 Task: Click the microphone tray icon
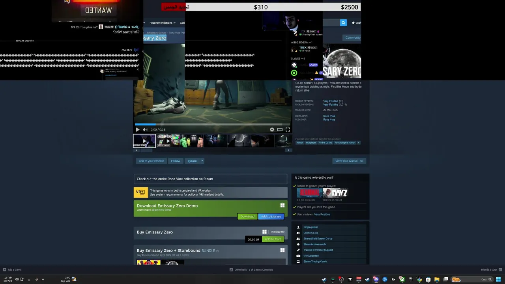[37, 279]
